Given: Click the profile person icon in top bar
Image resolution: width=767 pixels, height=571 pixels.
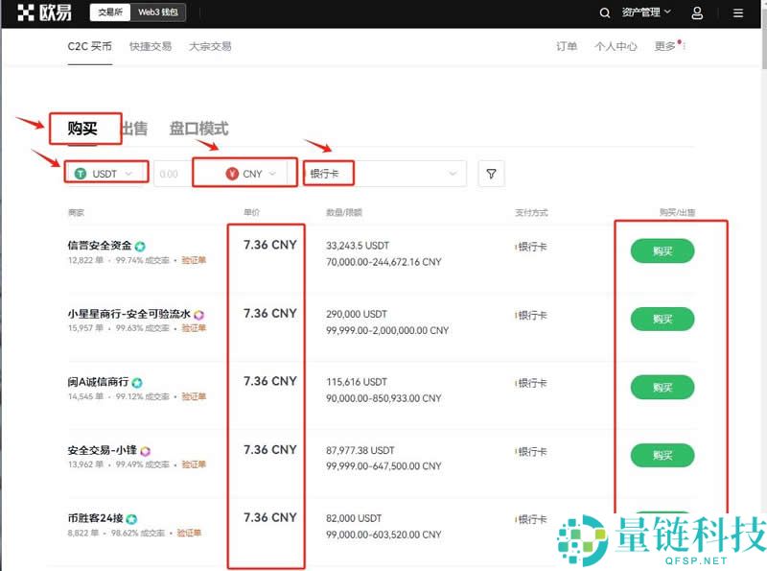Looking at the screenshot, I should click(697, 12).
